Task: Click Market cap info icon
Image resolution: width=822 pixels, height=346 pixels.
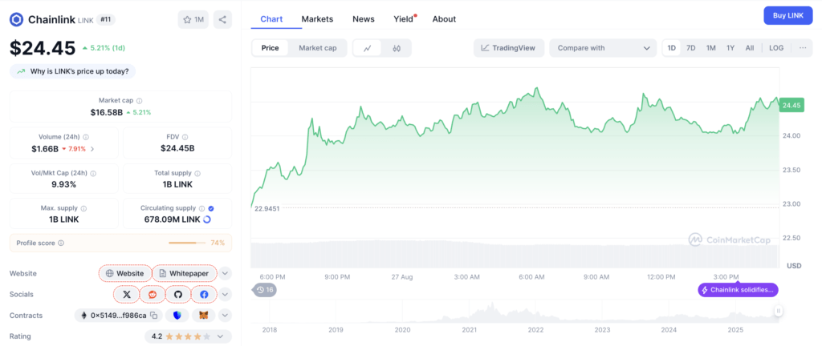Action: [x=140, y=101]
